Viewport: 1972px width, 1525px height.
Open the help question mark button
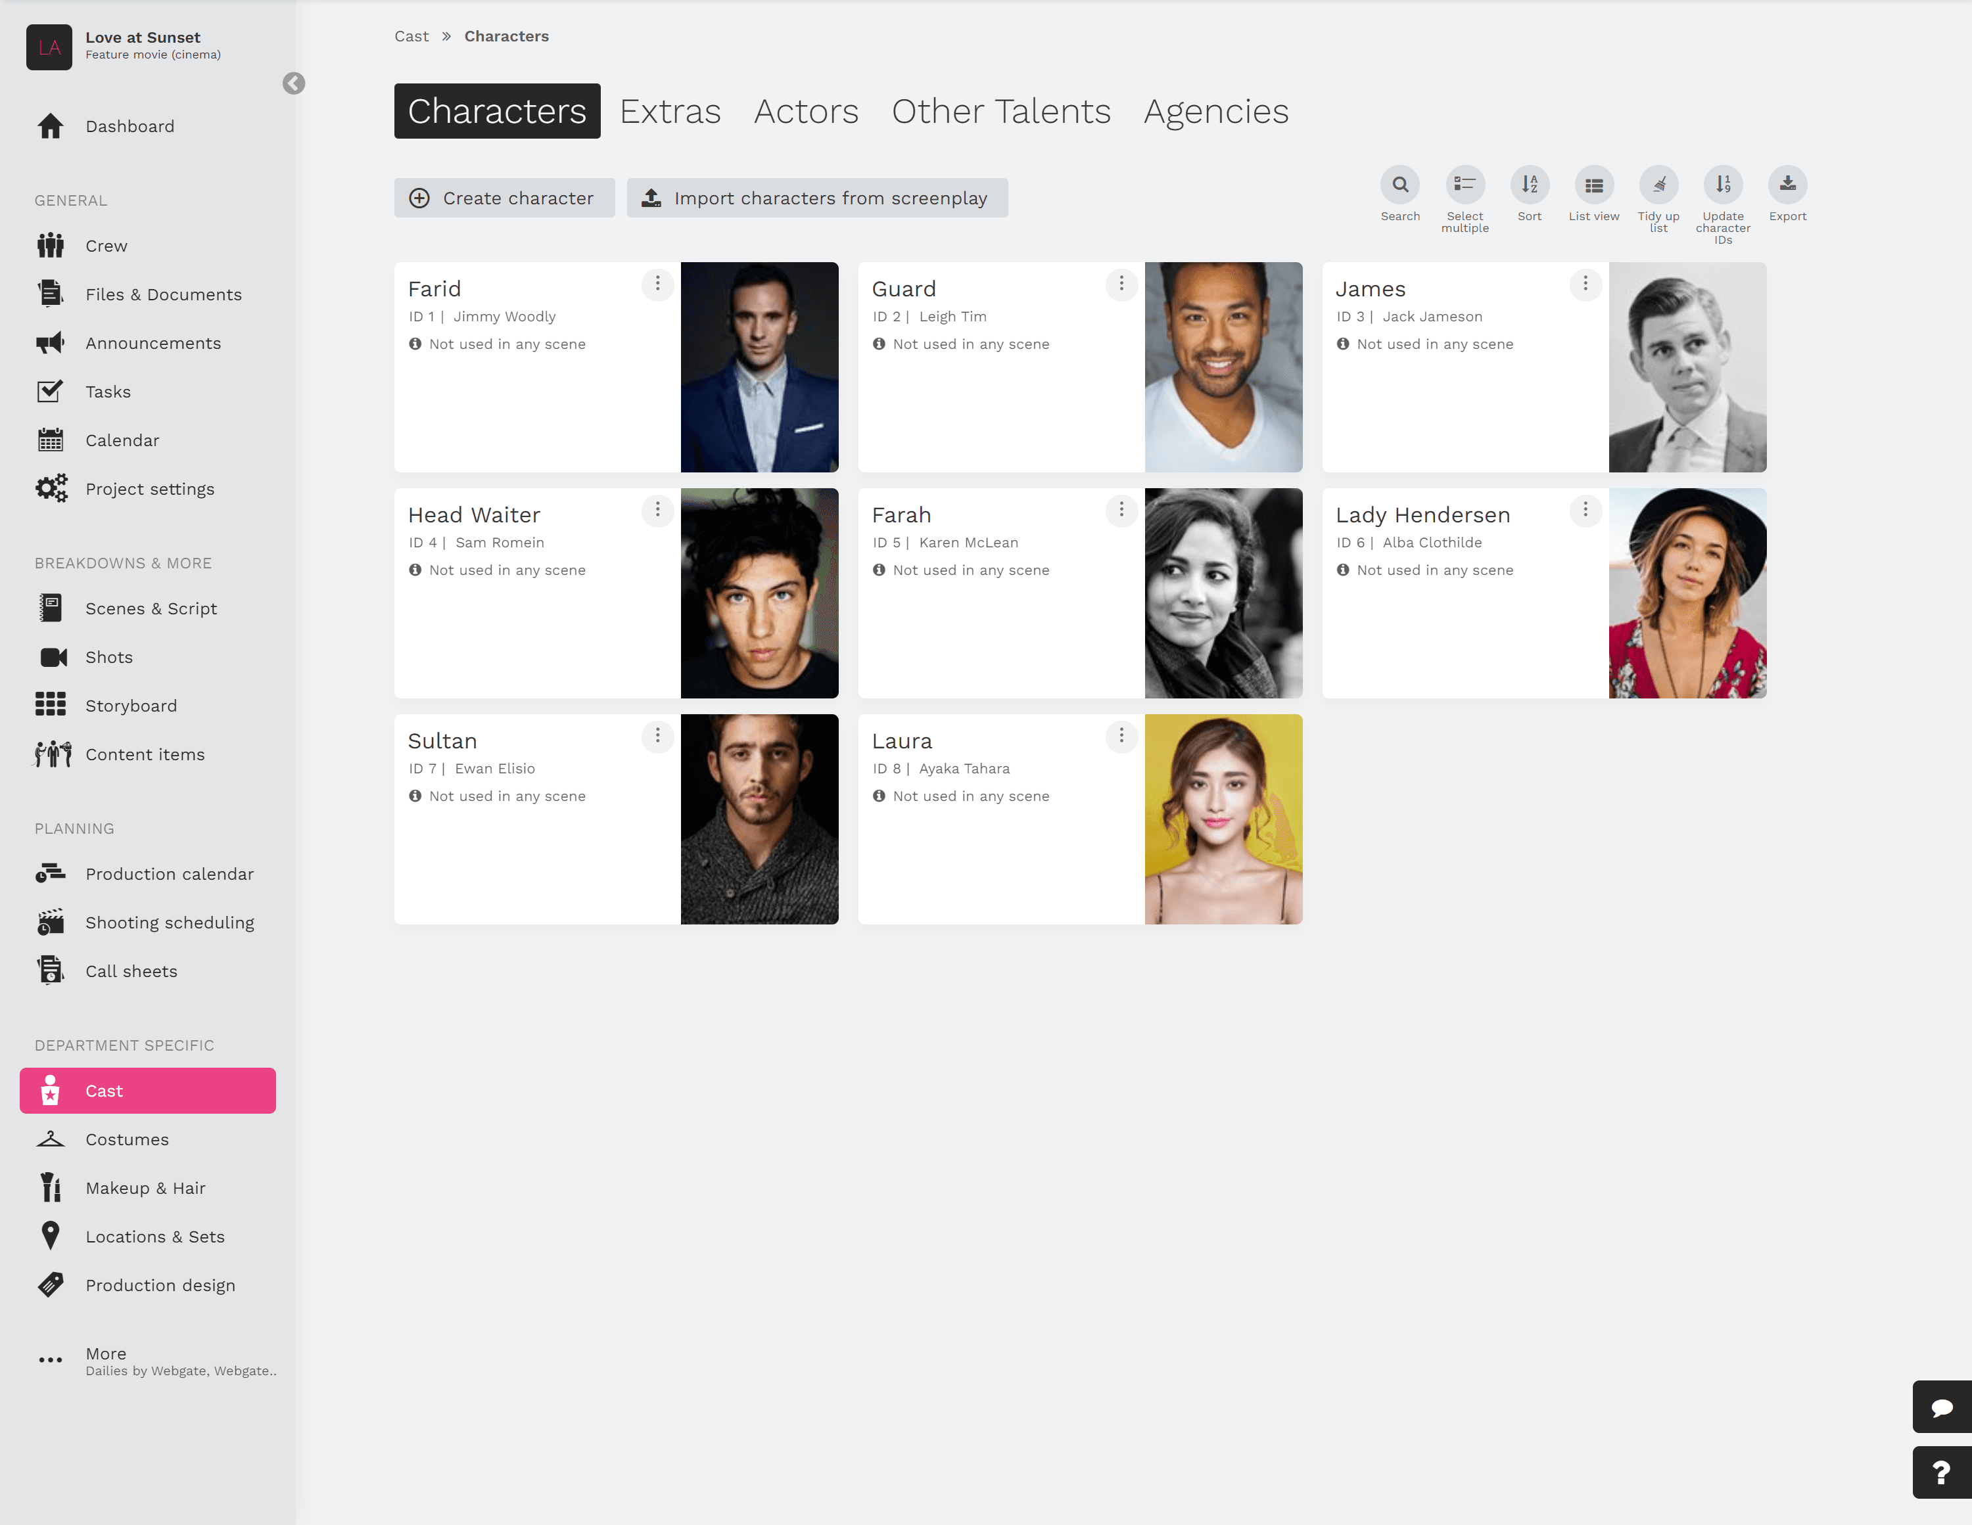coord(1941,1472)
